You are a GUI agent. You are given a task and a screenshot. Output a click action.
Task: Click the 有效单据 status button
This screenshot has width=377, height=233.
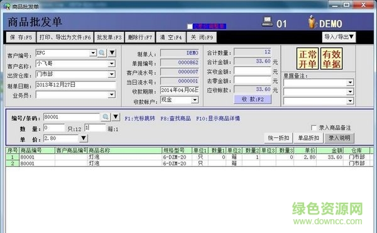tap(332, 59)
